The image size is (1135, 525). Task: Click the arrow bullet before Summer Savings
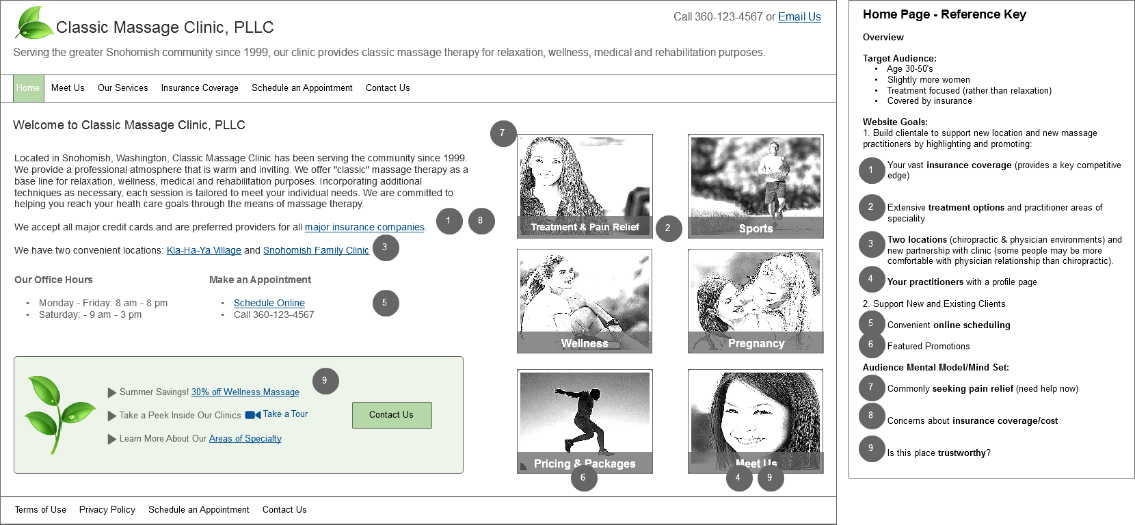click(112, 392)
